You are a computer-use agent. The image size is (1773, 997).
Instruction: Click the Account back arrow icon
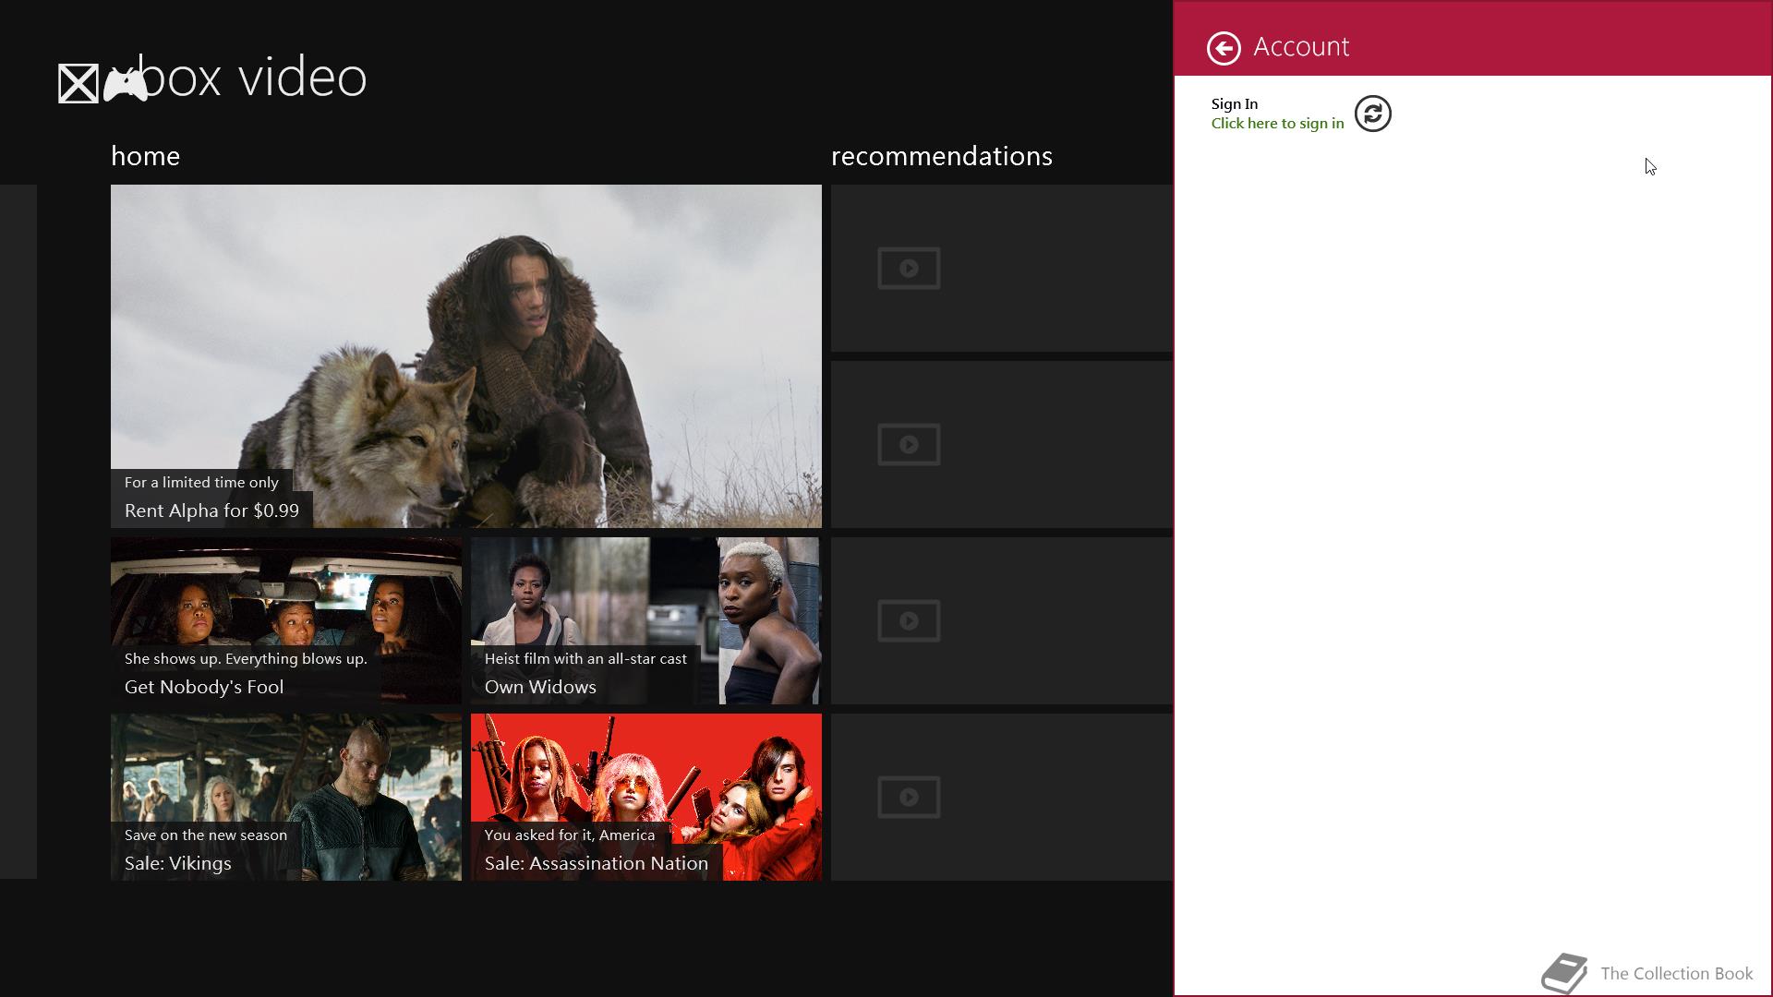[x=1224, y=48]
